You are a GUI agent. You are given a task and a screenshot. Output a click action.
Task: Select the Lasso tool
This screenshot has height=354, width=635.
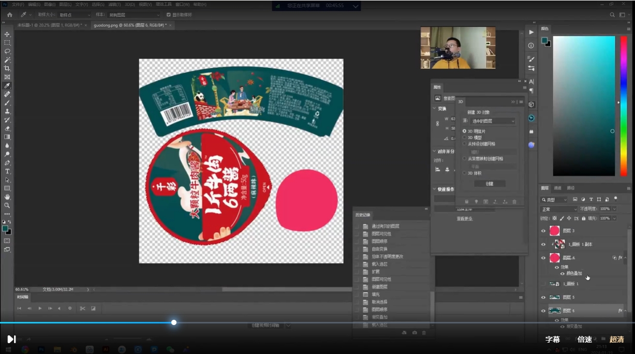pyautogui.click(x=7, y=51)
